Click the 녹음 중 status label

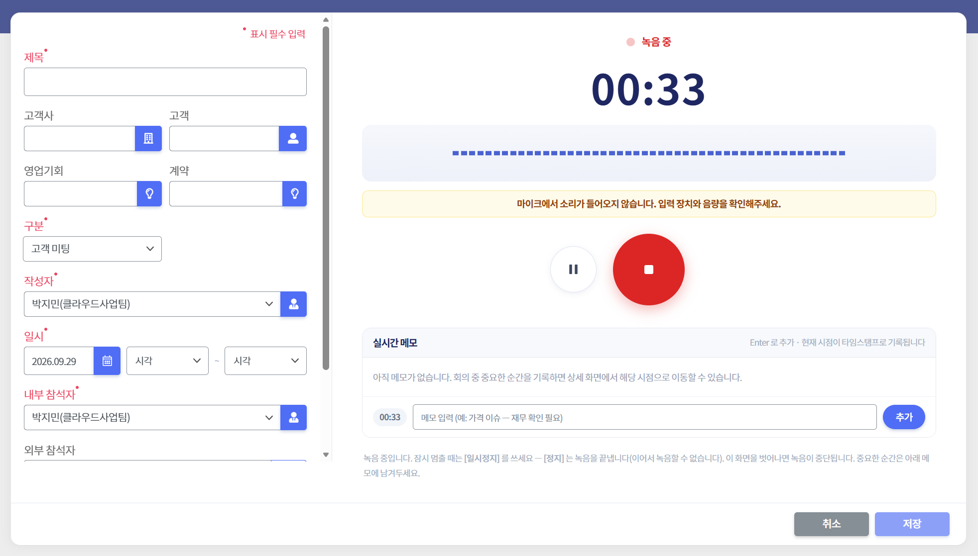[656, 42]
